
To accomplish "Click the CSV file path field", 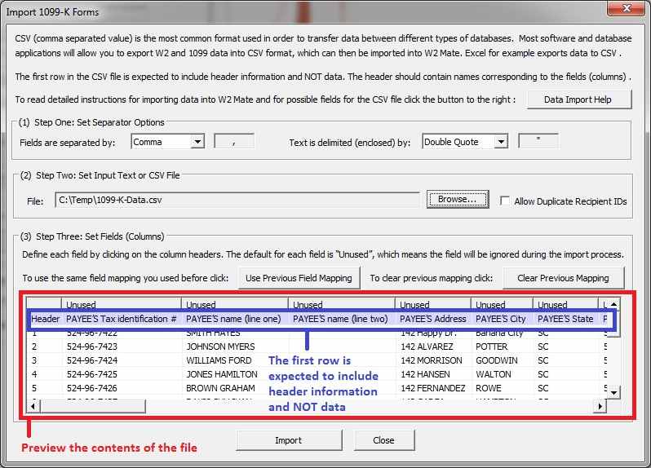I will tap(237, 200).
